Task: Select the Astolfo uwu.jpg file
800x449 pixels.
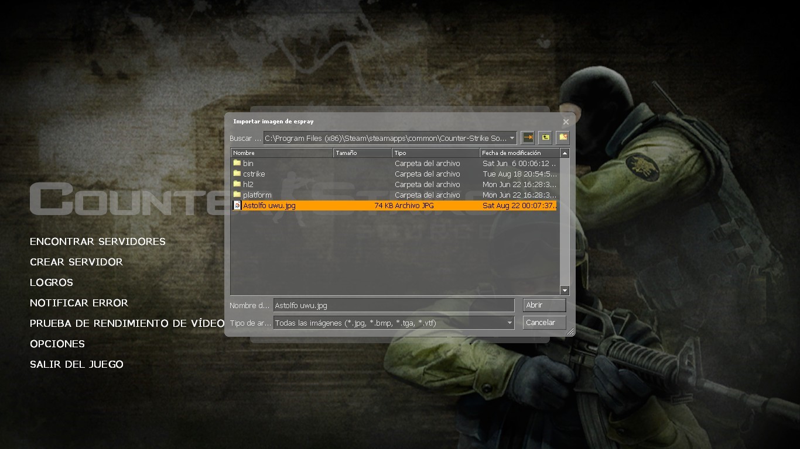Action: [x=394, y=205]
